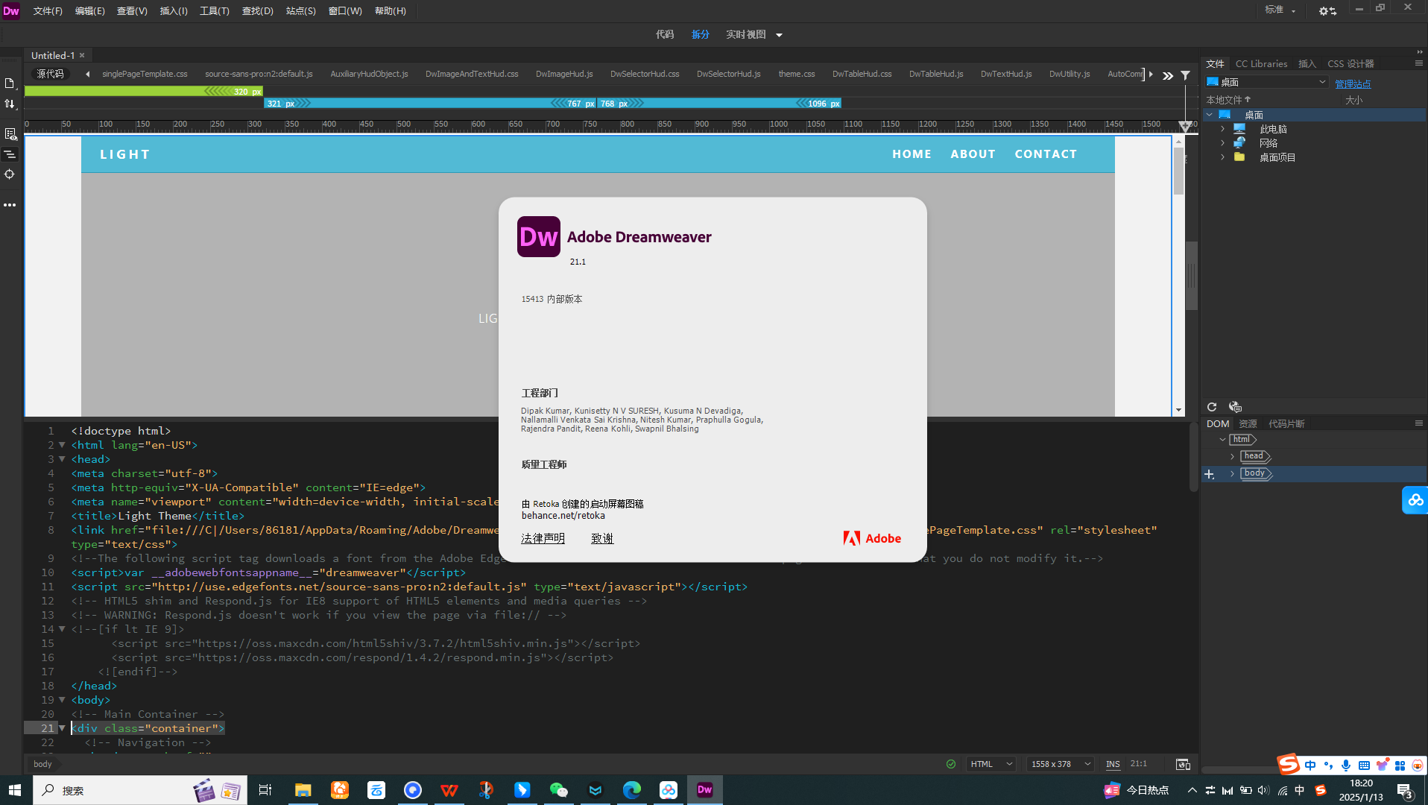Switch to 代码 view

coord(665,35)
